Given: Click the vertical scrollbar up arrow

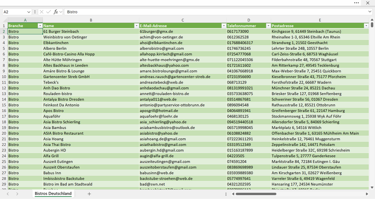Looking at the screenshot, I should coord(372,20).
